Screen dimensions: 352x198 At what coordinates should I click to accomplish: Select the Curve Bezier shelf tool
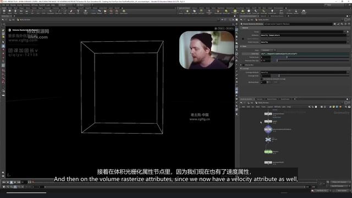51,12
